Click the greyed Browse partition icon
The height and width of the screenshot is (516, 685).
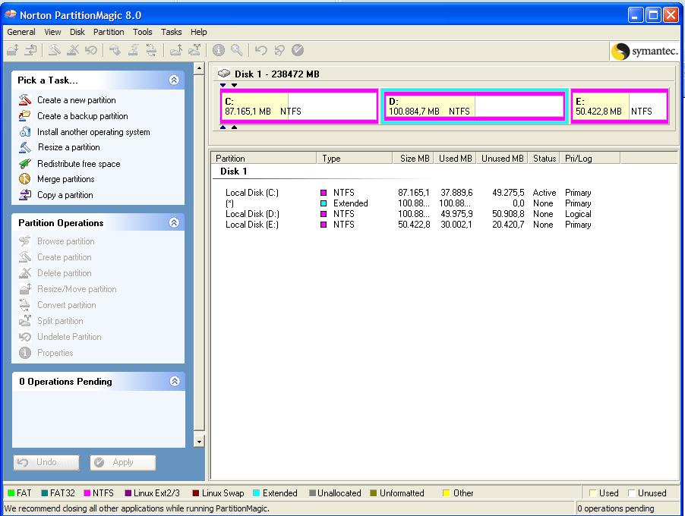(x=25, y=241)
